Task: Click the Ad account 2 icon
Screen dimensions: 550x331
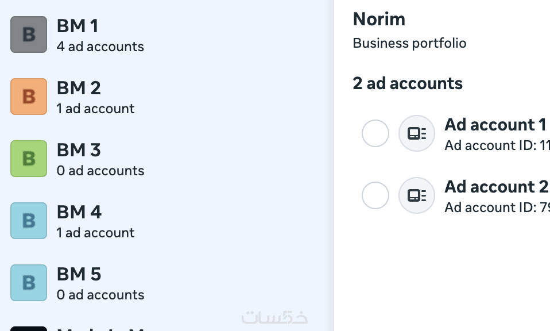Action: [417, 195]
